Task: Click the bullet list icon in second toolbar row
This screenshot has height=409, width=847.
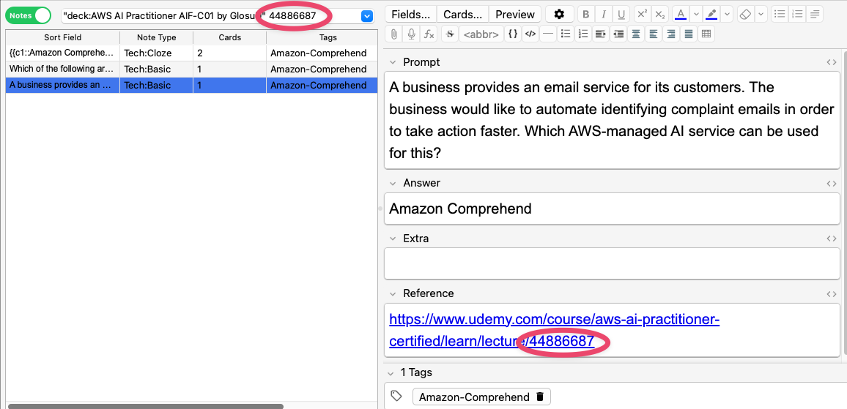Action: tap(566, 34)
